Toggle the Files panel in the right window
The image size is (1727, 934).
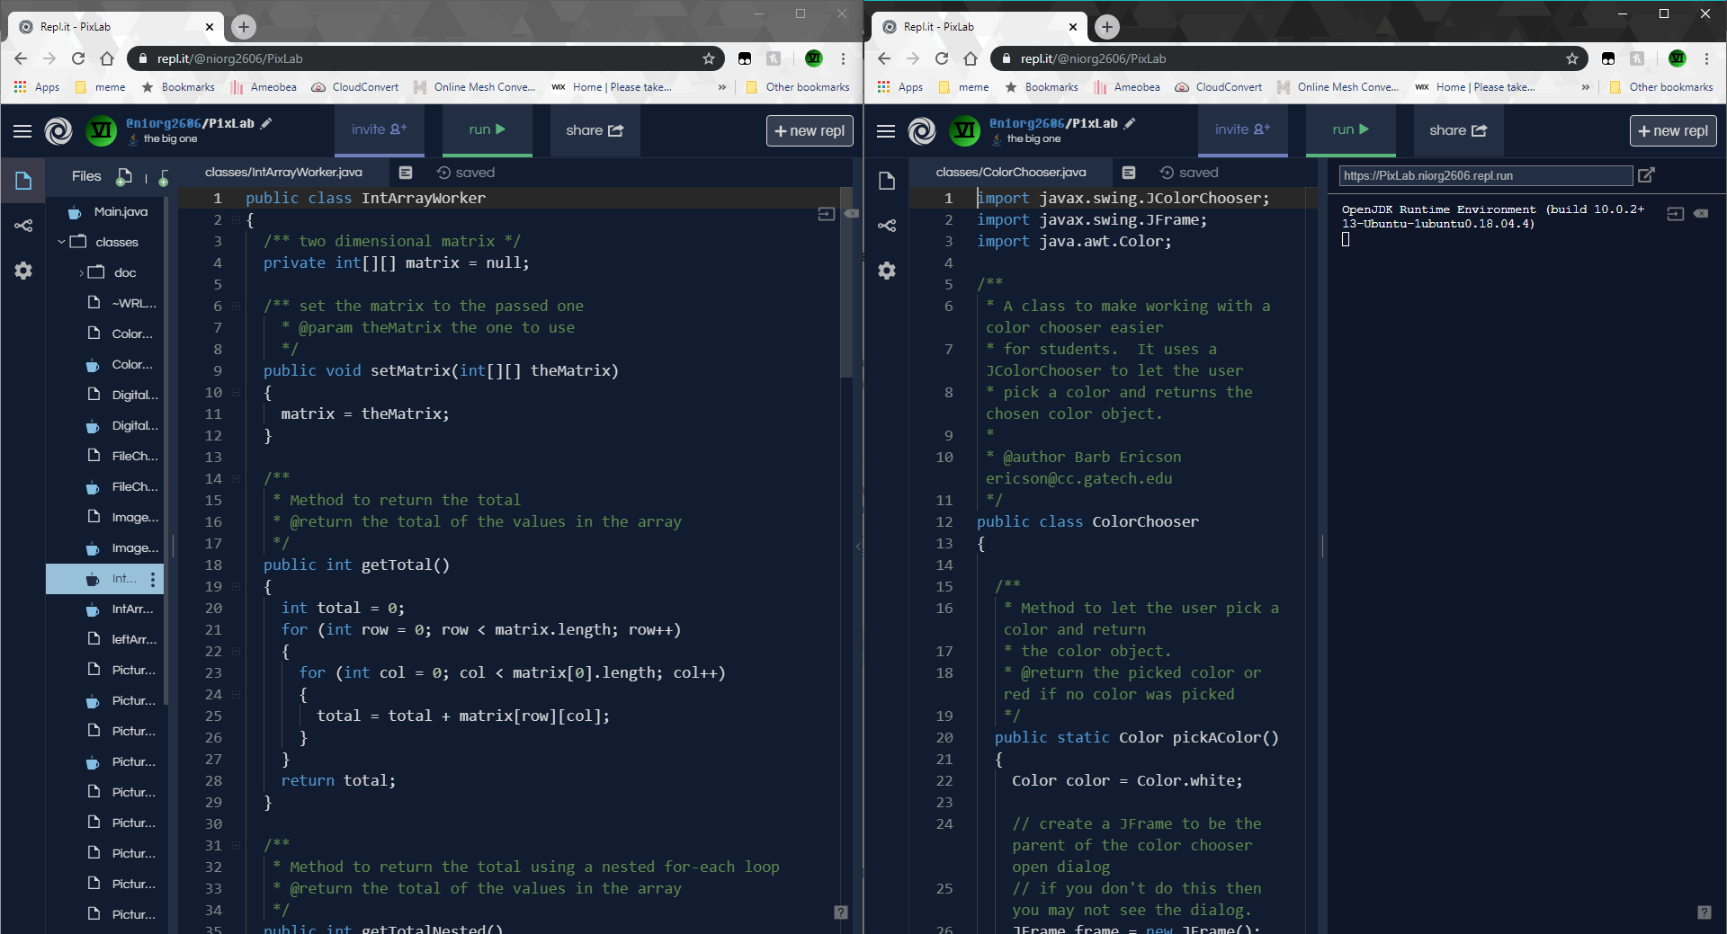(887, 181)
